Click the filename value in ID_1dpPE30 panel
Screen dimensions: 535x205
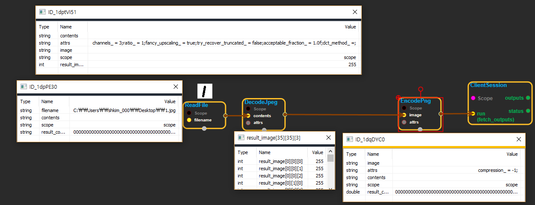(124, 110)
